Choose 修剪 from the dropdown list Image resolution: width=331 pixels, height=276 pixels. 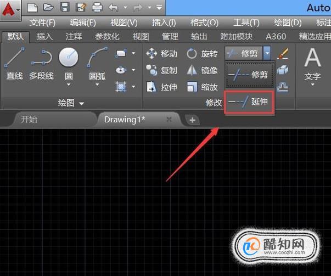coord(250,75)
